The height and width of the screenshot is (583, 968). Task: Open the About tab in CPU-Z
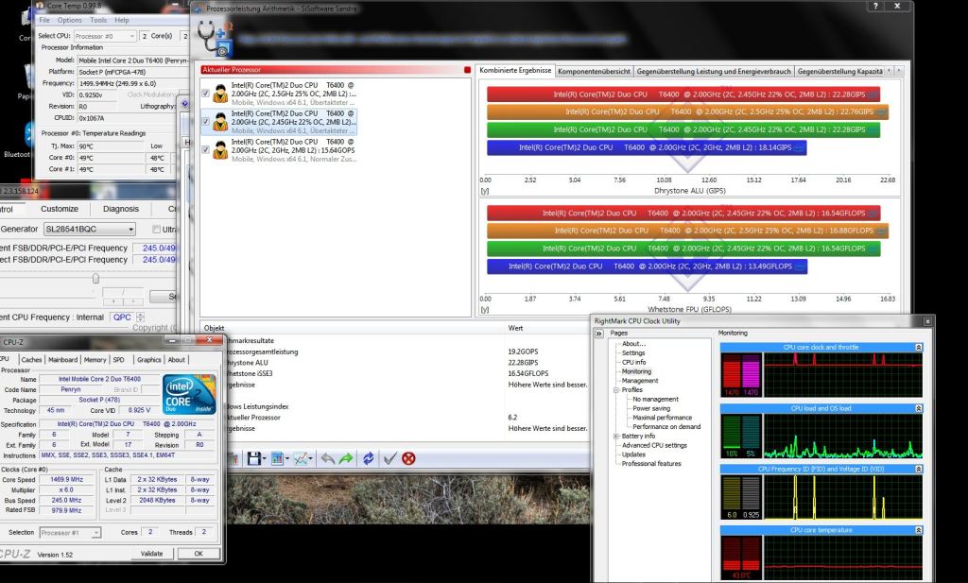tap(177, 360)
